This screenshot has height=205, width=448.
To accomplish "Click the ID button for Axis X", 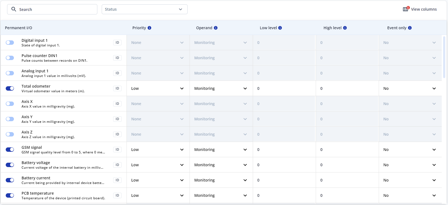I will pos(117,104).
